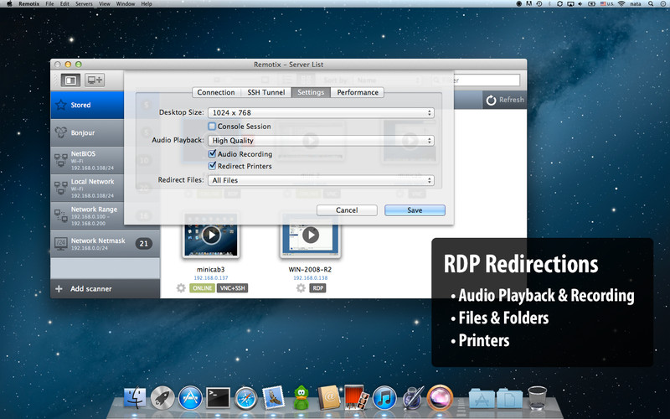Click the VNC+SSH badge under minicab3
Viewport: 670px width, 419px height.
click(232, 288)
